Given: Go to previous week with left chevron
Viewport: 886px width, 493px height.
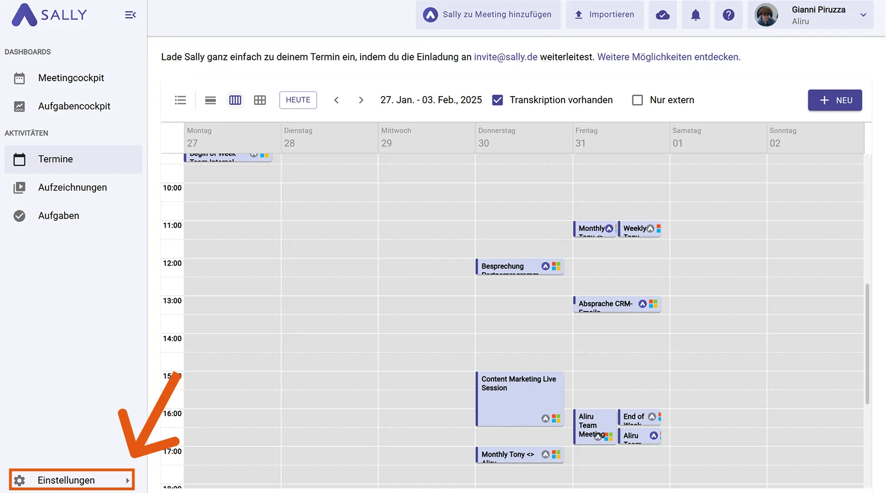Looking at the screenshot, I should coord(337,100).
